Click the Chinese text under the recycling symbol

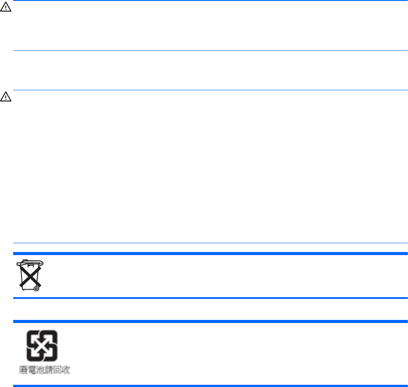[x=44, y=369]
